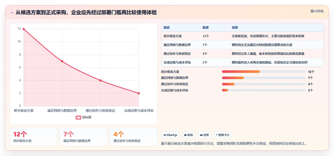Click description starting with 模拟最终进入采购决策
The image size is (334, 156).
[x=270, y=63]
